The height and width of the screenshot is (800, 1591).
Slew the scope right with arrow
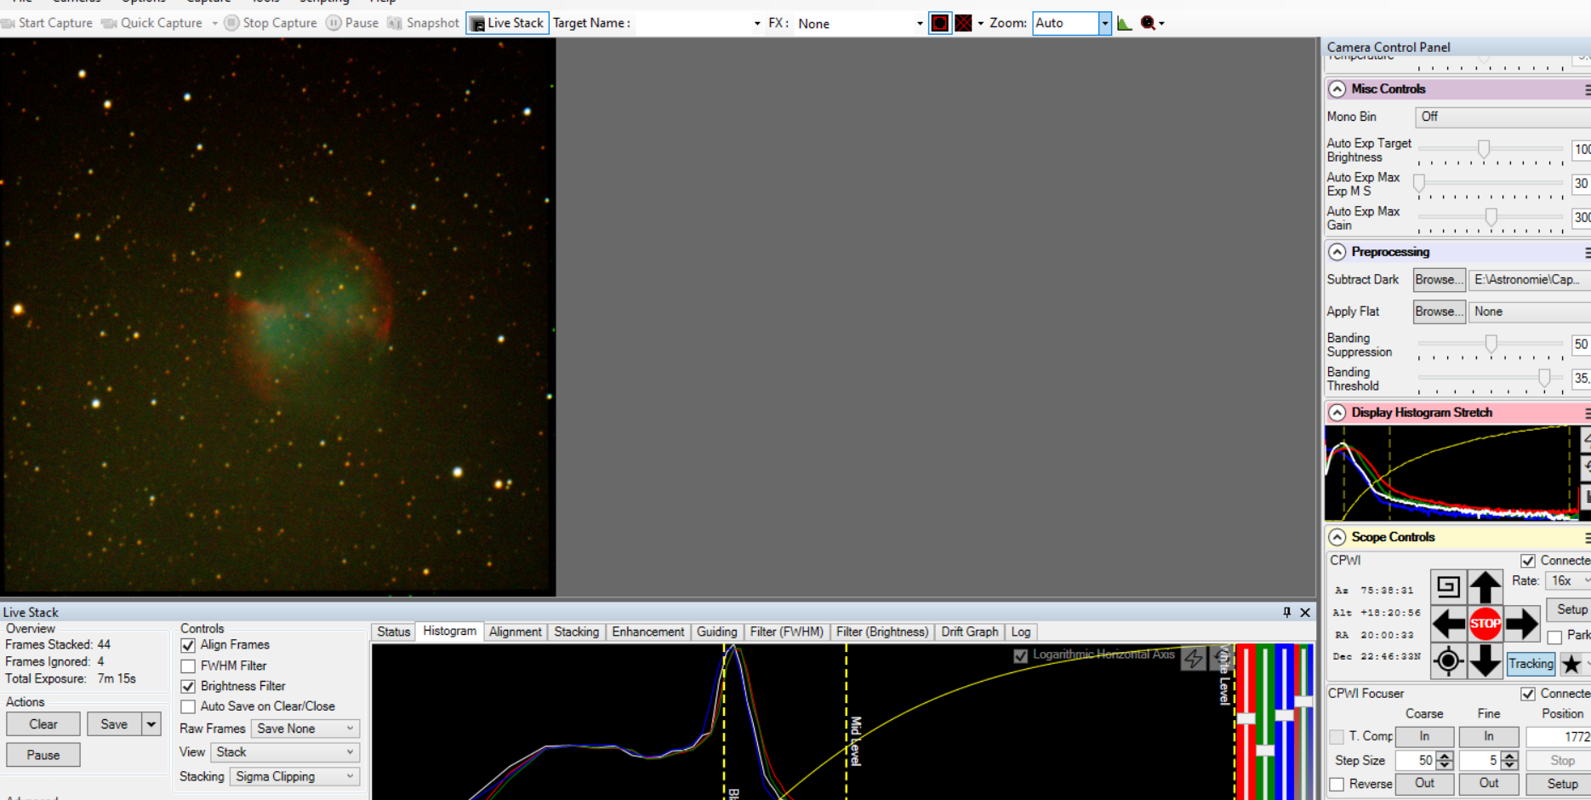pyautogui.click(x=1522, y=624)
